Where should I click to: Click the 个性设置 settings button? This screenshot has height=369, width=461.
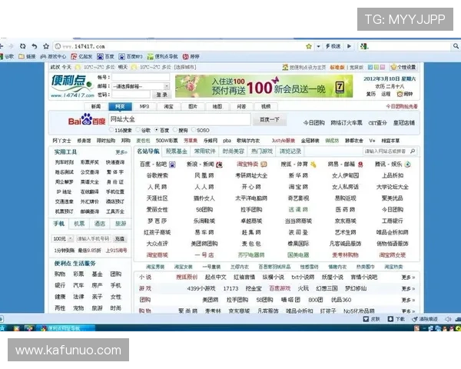pos(403,67)
